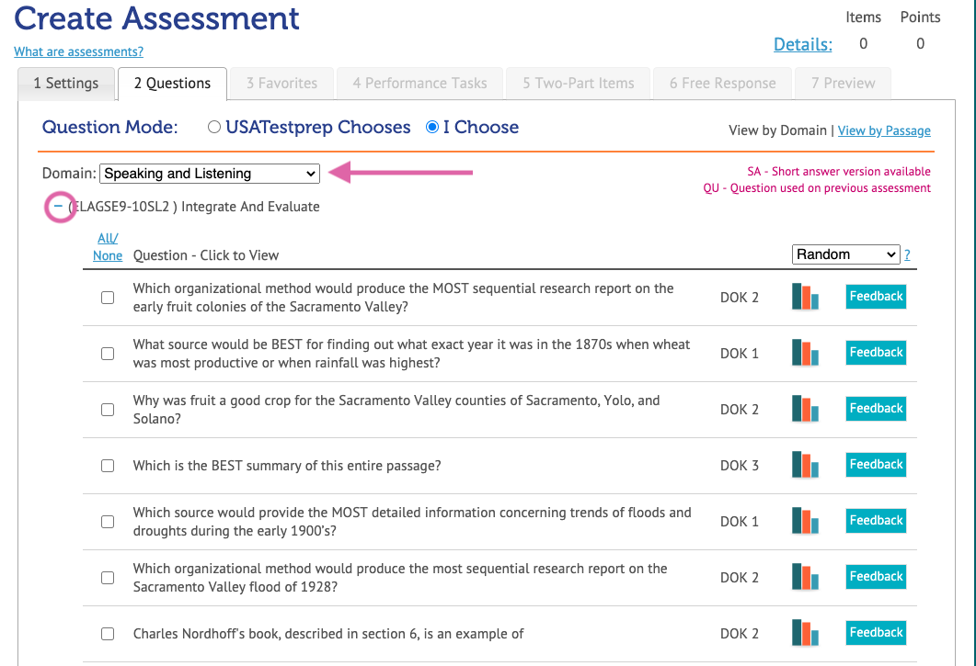Image resolution: width=976 pixels, height=666 pixels.
Task: Open stats chart icon for the 1928 flood question
Action: coord(805,577)
